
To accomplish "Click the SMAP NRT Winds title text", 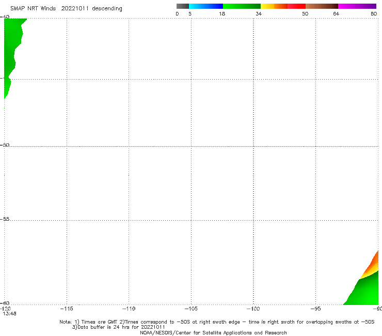I will [x=33, y=8].
